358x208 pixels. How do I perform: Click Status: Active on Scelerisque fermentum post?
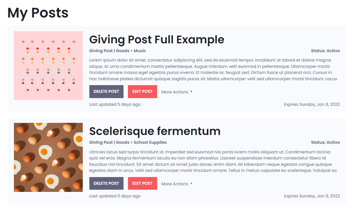[325, 142]
